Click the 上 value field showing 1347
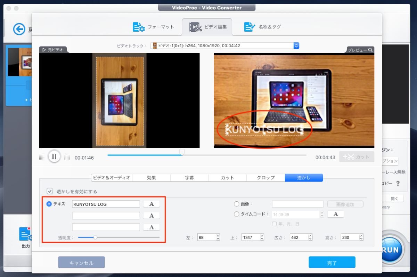This screenshot has height=277, width=417. pyautogui.click(x=250, y=237)
